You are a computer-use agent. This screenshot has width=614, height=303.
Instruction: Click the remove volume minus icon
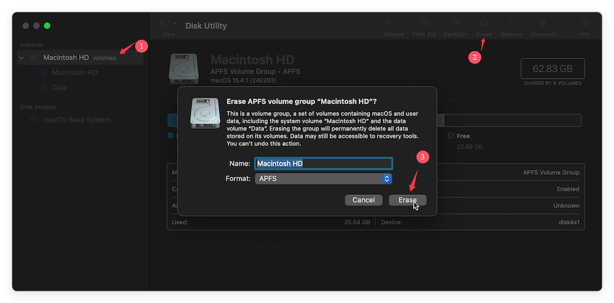point(400,23)
